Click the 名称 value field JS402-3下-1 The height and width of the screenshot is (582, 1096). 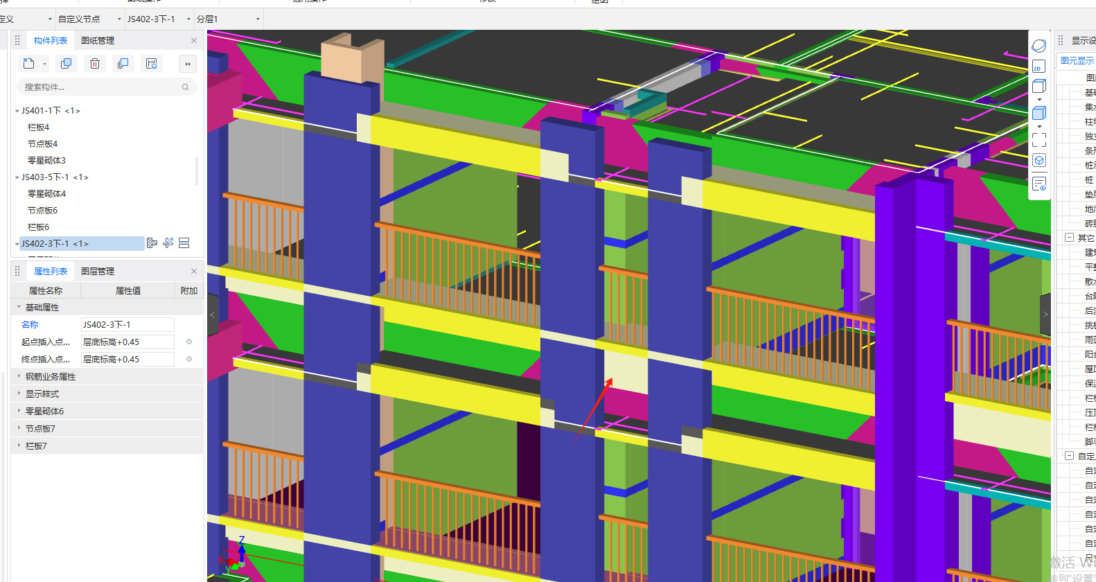pos(127,325)
